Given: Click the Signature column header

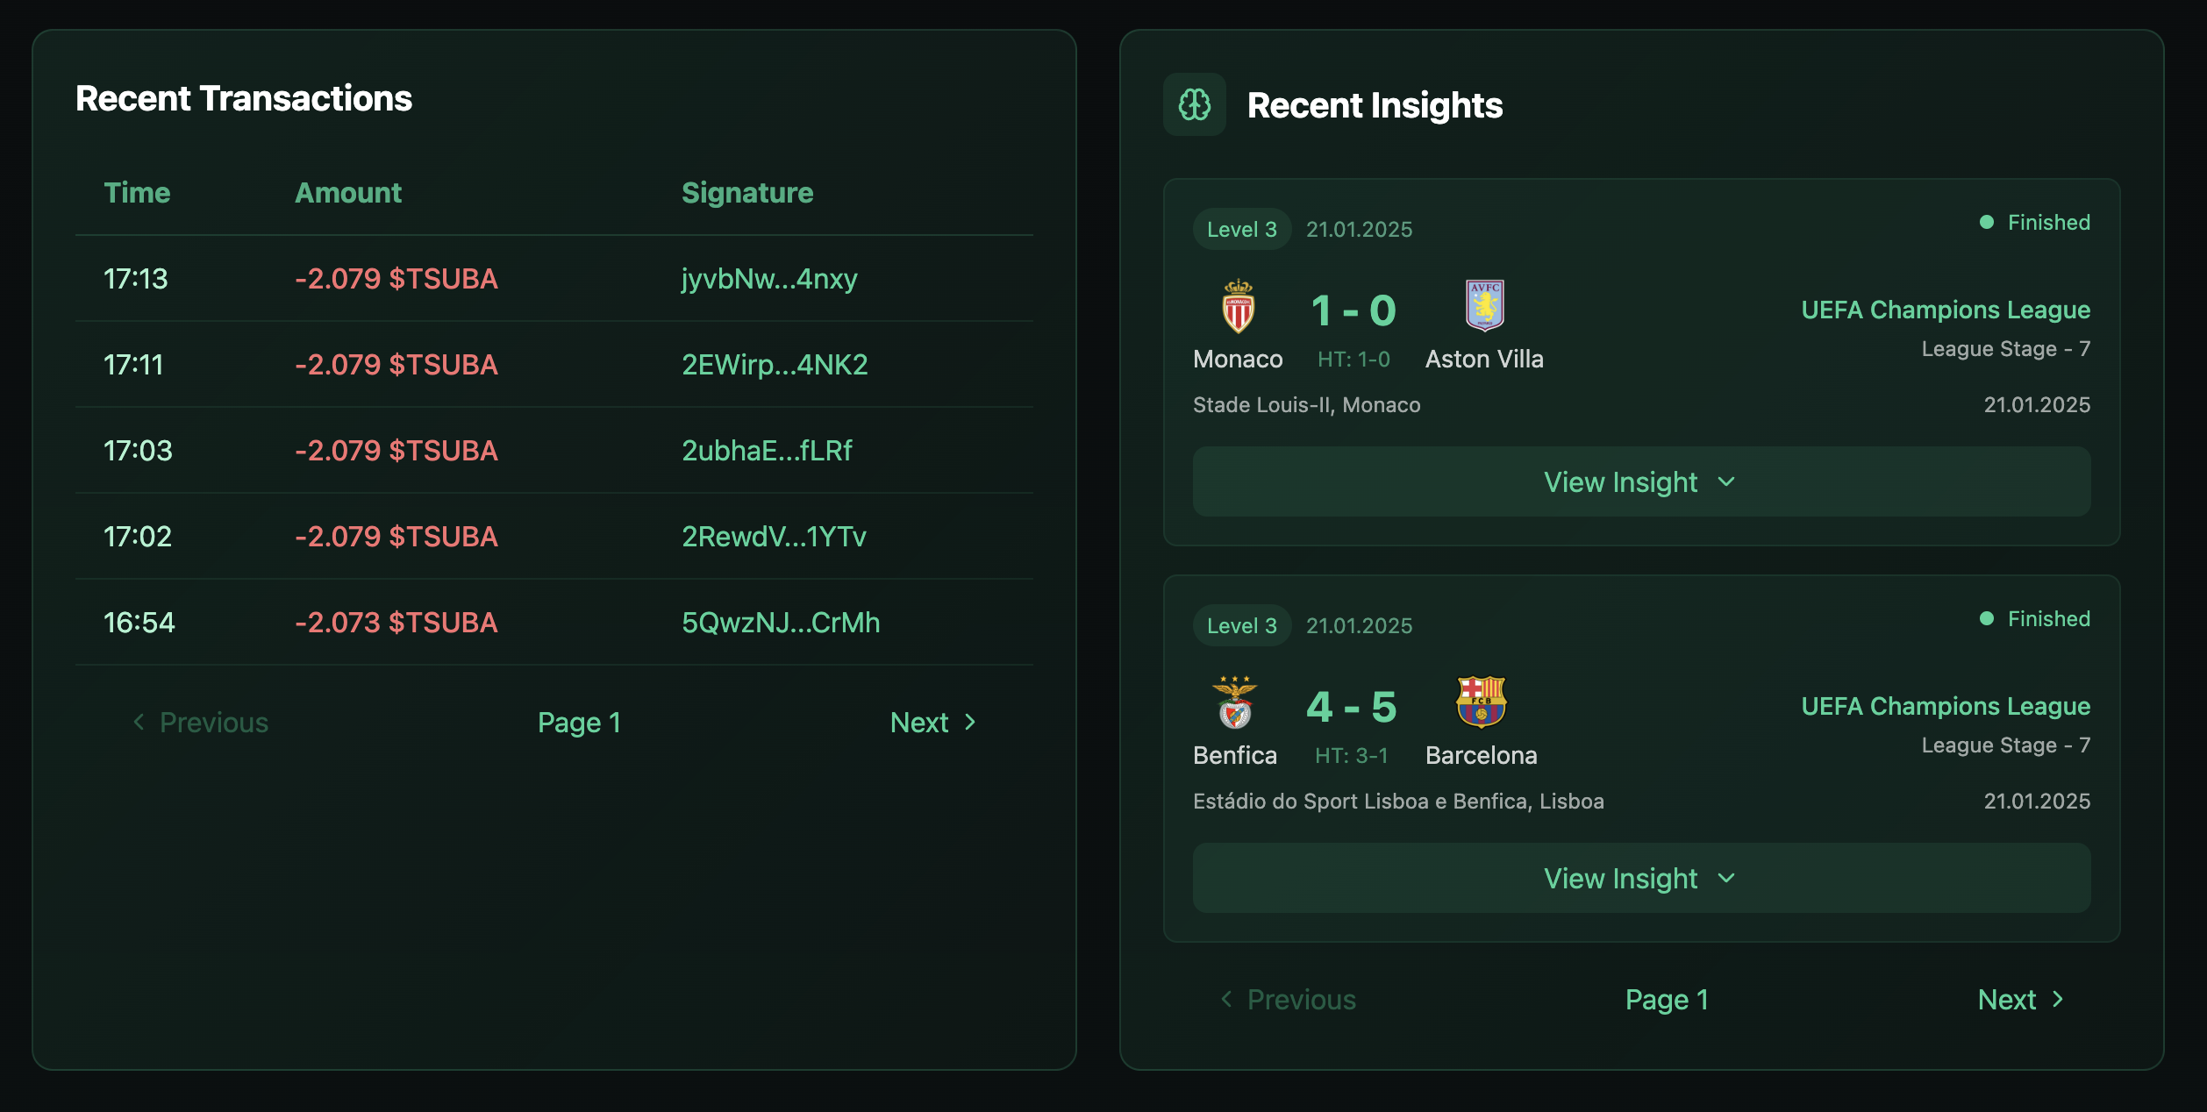Looking at the screenshot, I should coord(747,192).
